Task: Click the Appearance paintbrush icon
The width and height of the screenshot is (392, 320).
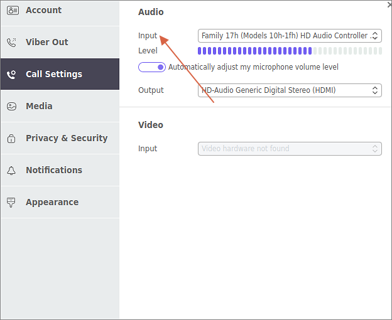Action: [x=12, y=203]
